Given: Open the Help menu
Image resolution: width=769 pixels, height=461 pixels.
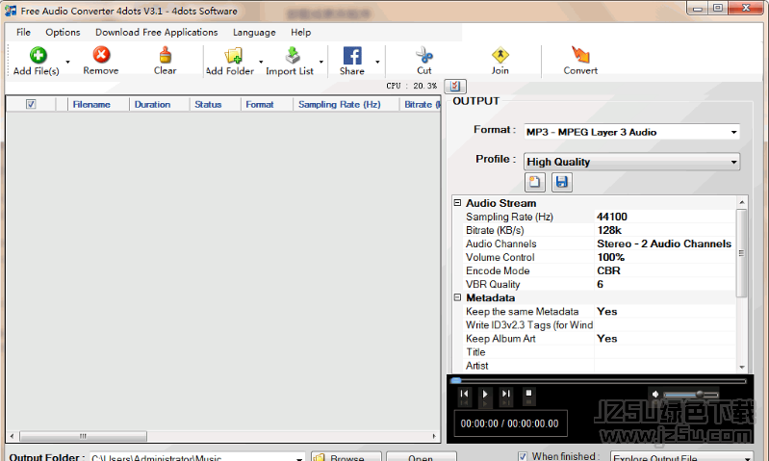Looking at the screenshot, I should click(x=300, y=33).
